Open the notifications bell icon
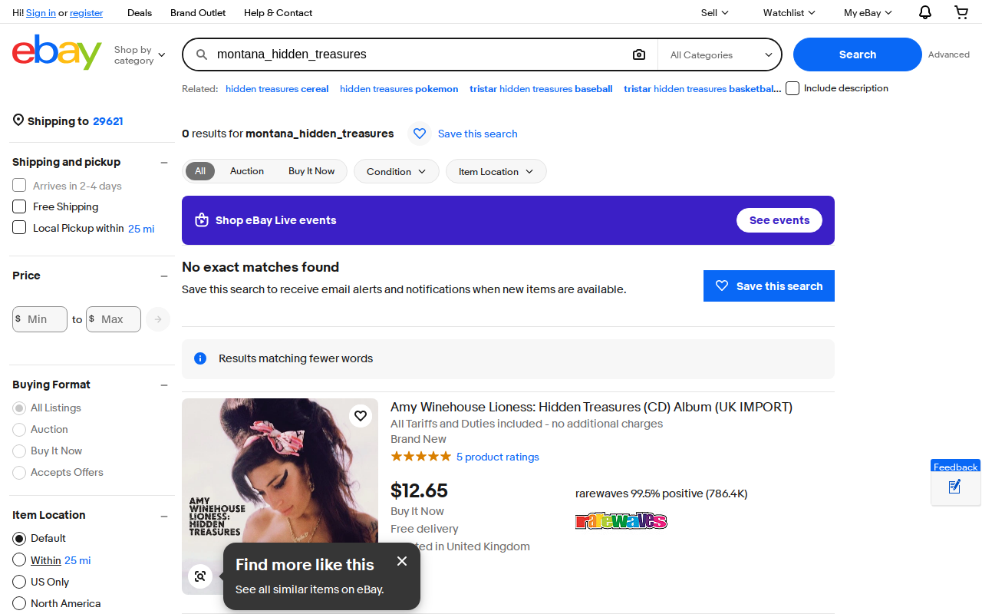The image size is (982, 614). point(925,12)
